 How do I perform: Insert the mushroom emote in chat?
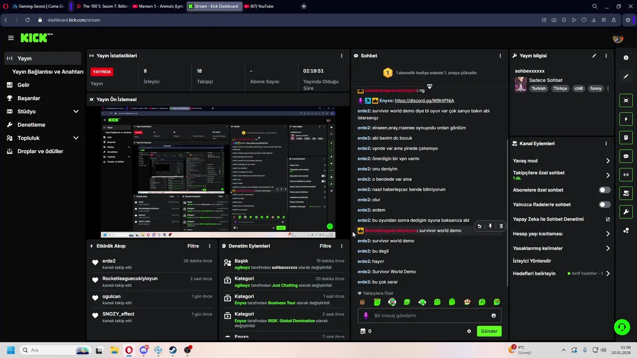(467, 302)
